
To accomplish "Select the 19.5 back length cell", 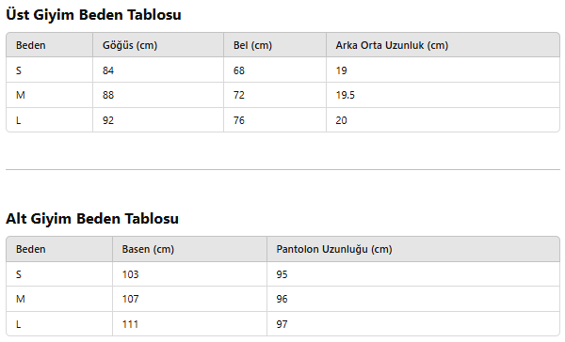I will coord(443,95).
